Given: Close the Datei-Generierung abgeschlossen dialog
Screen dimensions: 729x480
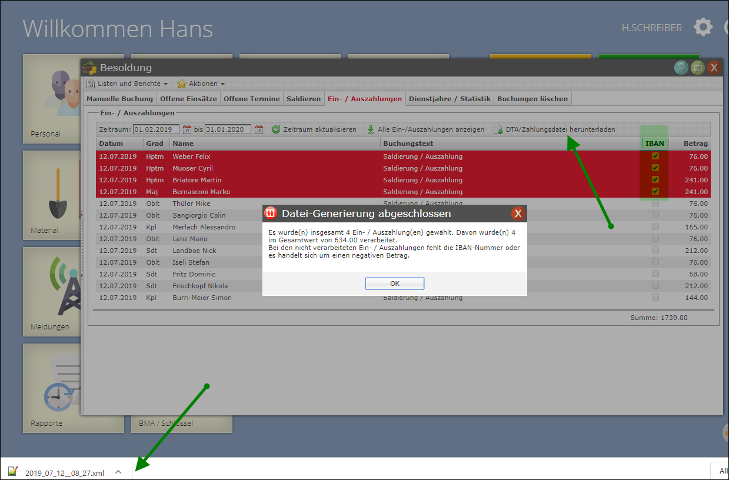Looking at the screenshot, I should click(518, 214).
